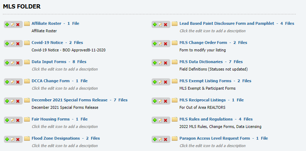Delete Fair Housing Forms folder
Screen dimensions: 306x151
(x=18, y=120)
